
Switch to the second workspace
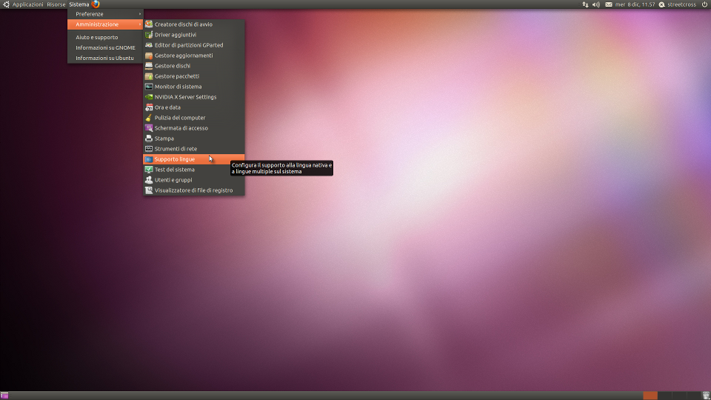tap(664, 396)
